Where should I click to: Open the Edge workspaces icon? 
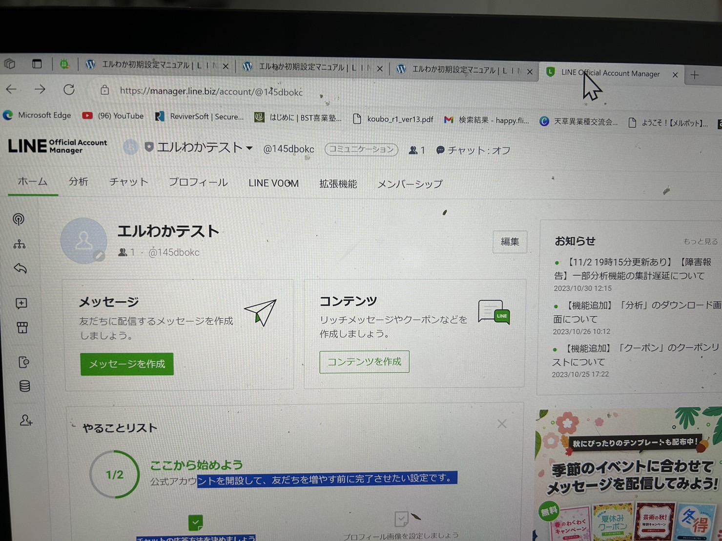coord(10,63)
